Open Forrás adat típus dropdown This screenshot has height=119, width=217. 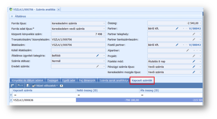tap(104, 29)
